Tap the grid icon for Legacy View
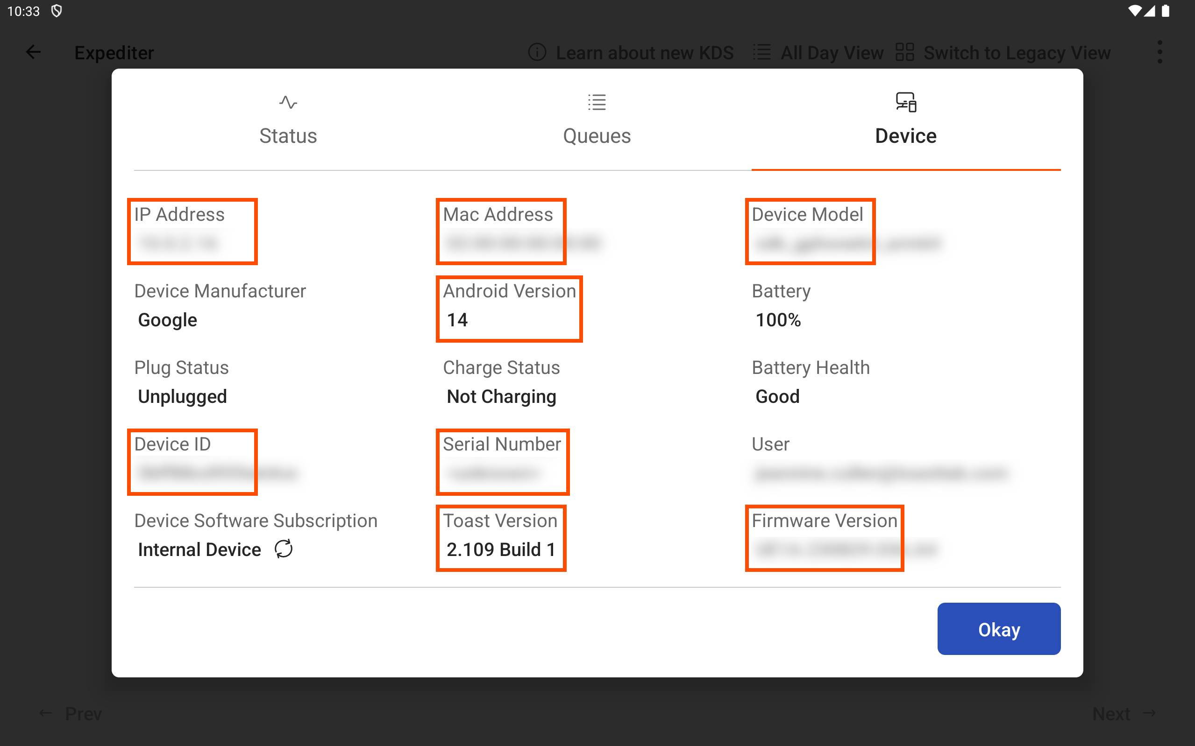This screenshot has width=1195, height=746. 905,52
